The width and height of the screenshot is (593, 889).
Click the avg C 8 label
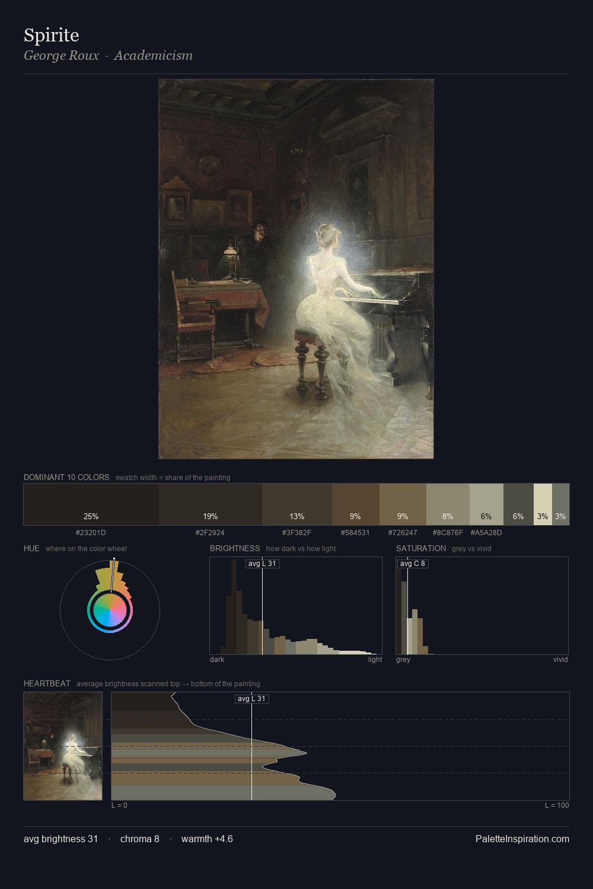pos(412,564)
